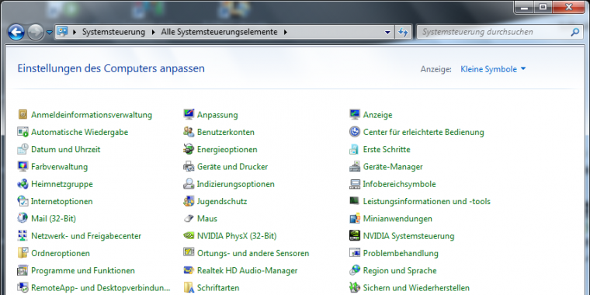The width and height of the screenshot is (590, 295).
Task: Open the Maus mouse icon
Action: click(189, 218)
